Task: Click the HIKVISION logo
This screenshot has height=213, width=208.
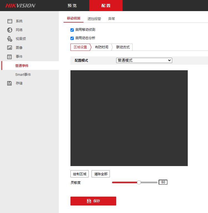Action: pyautogui.click(x=20, y=6)
